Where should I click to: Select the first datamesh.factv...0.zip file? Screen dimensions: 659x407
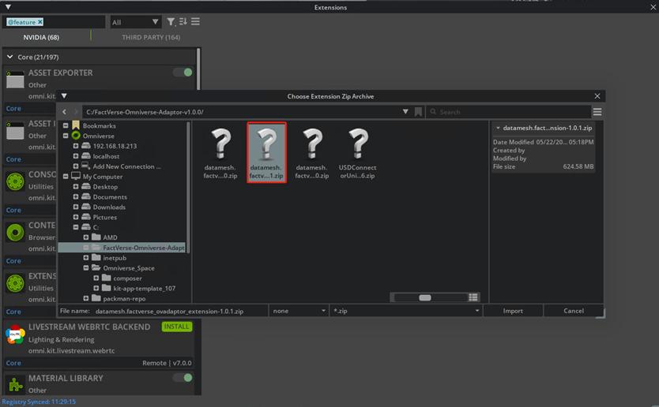pyautogui.click(x=220, y=153)
